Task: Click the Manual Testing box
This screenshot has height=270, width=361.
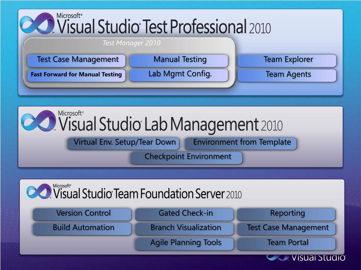Action: pyautogui.click(x=179, y=60)
